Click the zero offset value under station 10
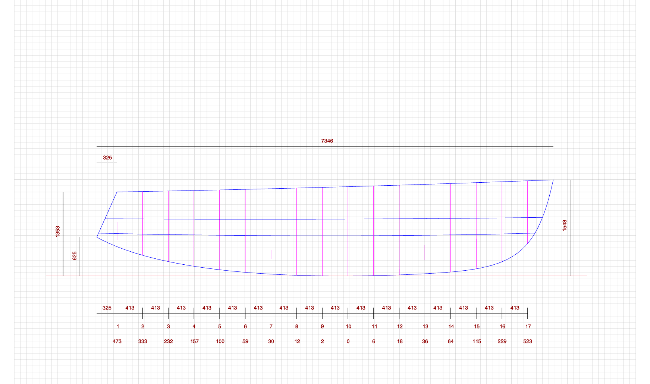 point(348,341)
